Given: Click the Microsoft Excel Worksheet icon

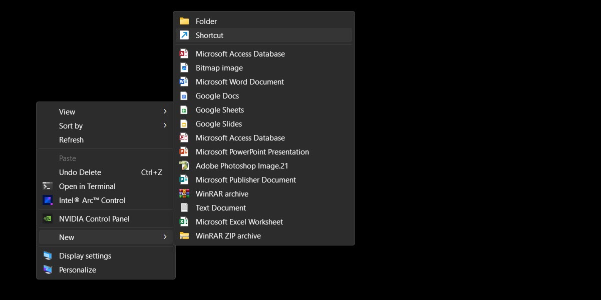Looking at the screenshot, I should pos(184,221).
